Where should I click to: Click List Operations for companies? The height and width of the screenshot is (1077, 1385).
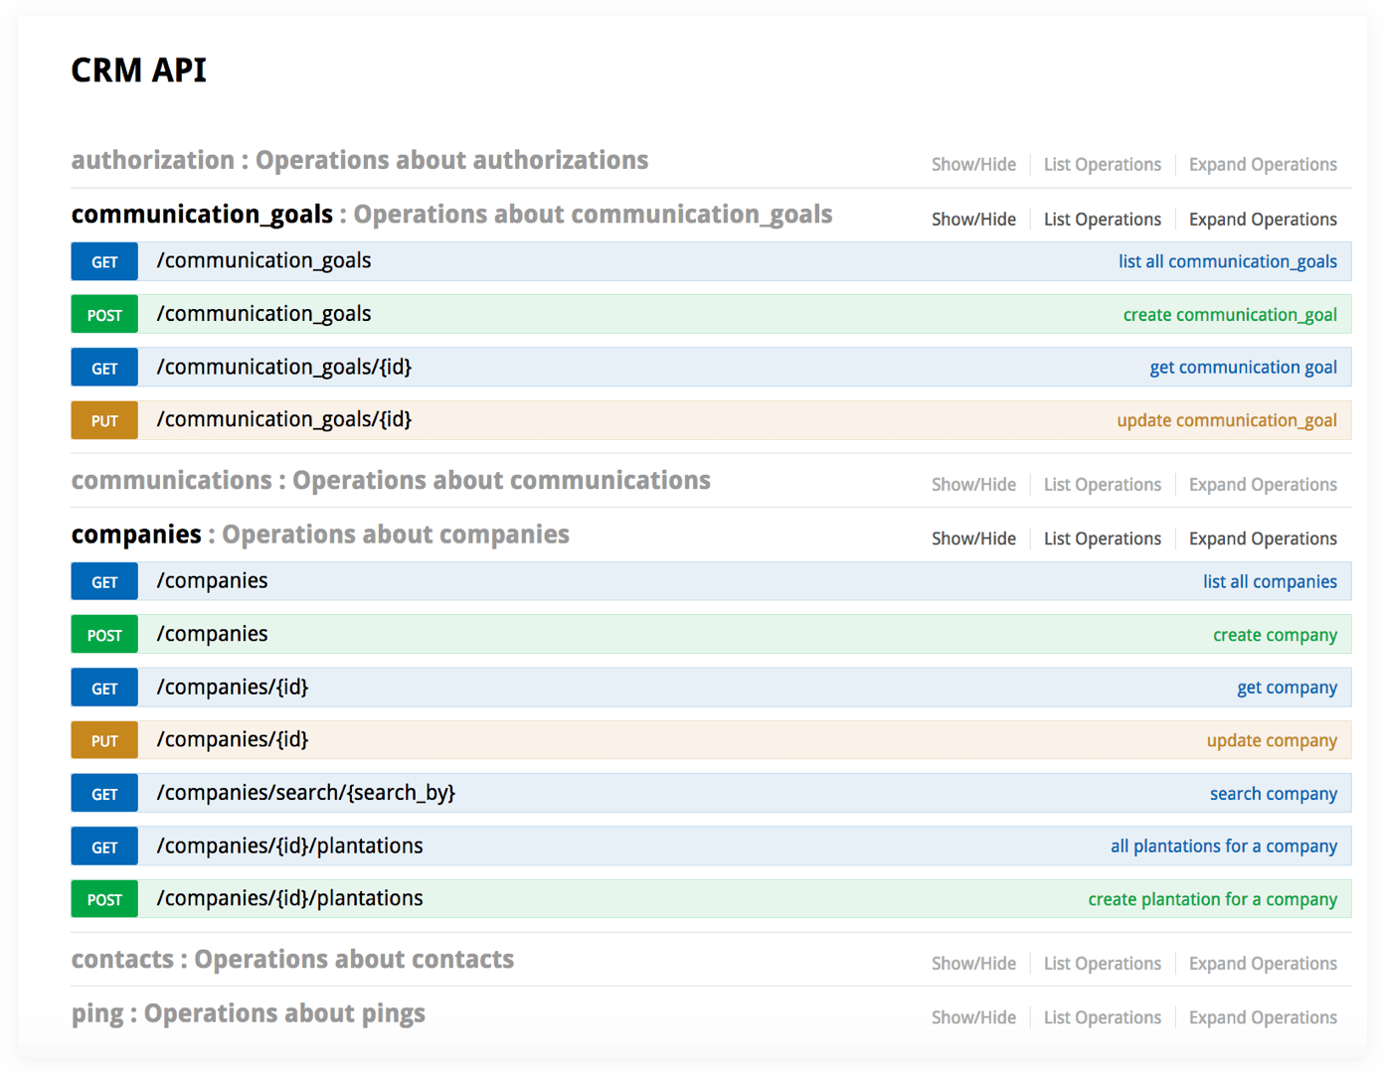click(1103, 538)
